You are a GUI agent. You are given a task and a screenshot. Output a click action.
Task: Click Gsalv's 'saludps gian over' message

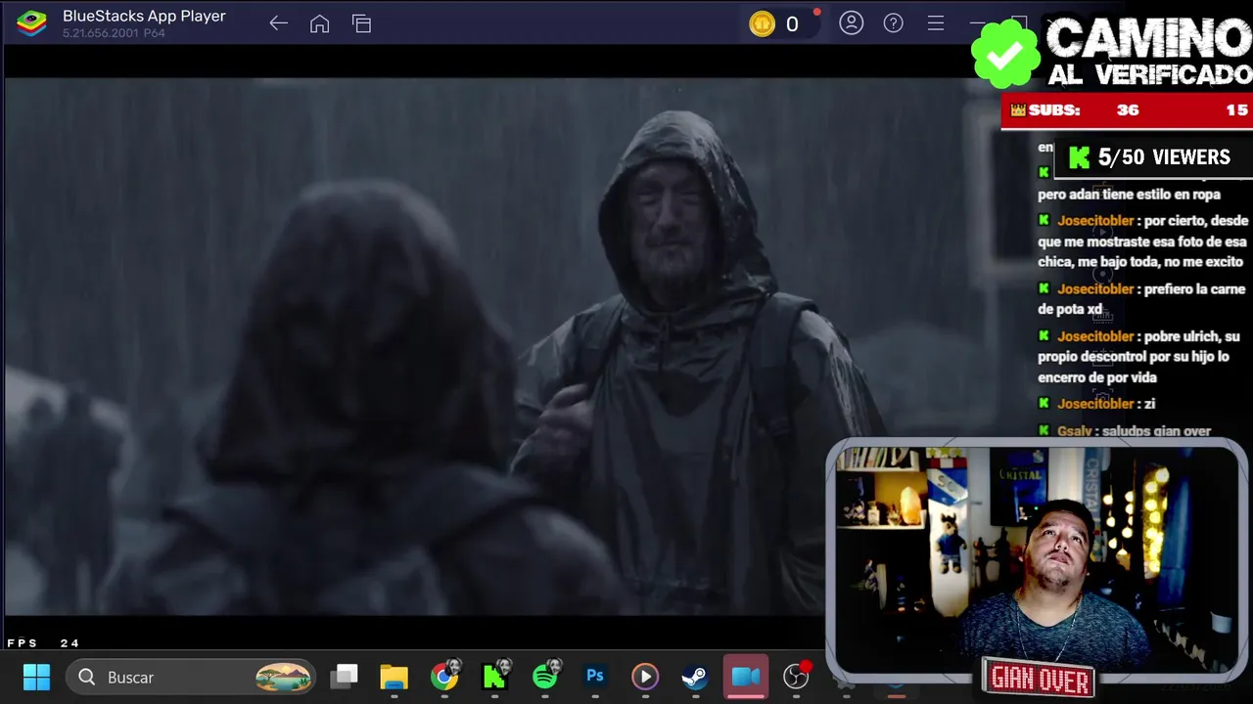point(1125,431)
